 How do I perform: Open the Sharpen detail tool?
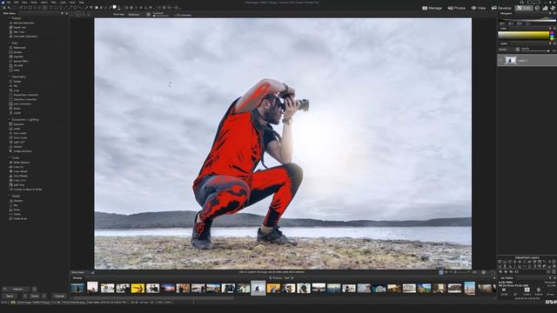pos(17,201)
